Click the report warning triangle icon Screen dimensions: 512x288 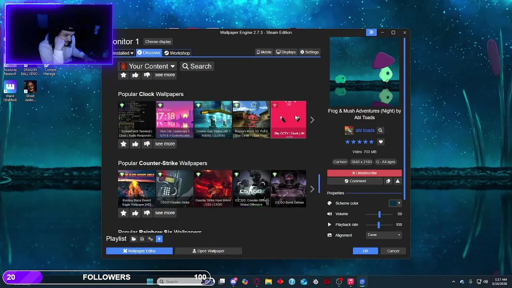point(398,181)
